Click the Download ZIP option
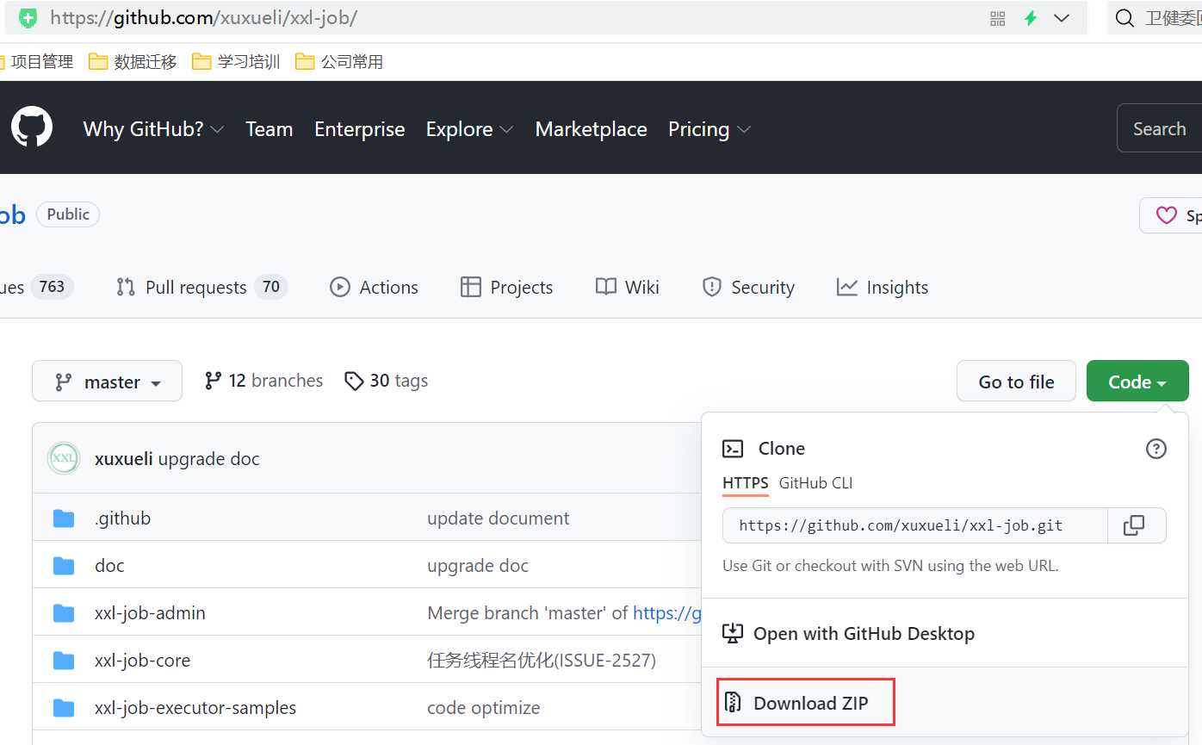 click(806, 702)
